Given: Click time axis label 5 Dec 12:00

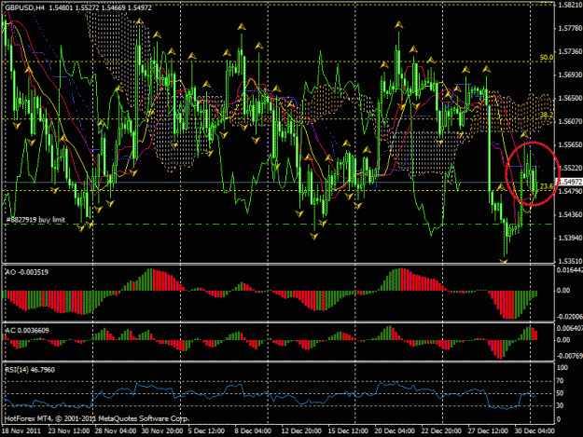Looking at the screenshot, I should tap(206, 431).
